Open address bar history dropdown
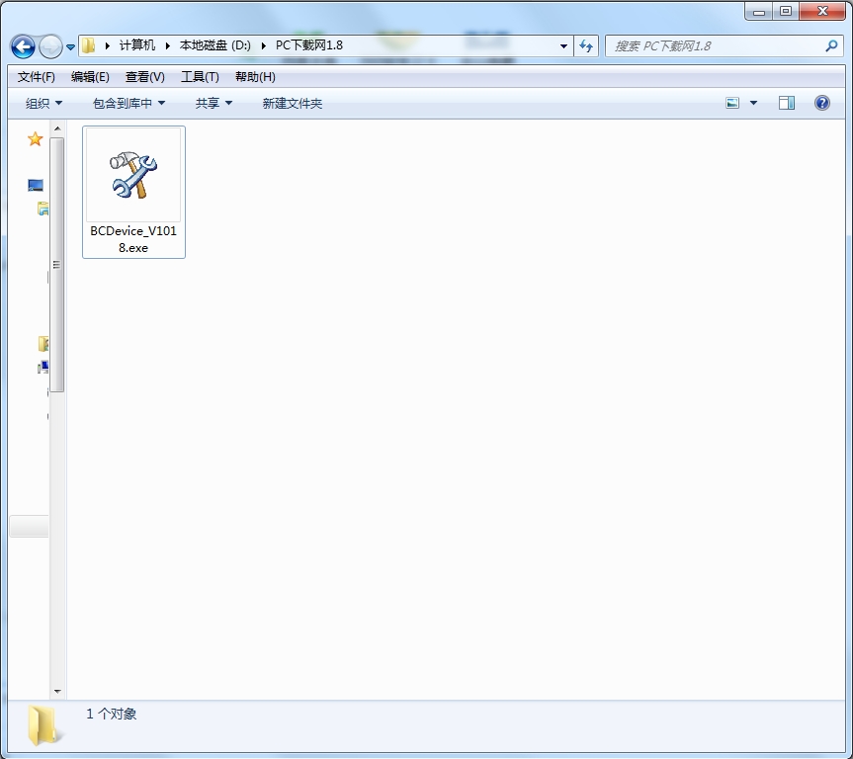 [563, 46]
